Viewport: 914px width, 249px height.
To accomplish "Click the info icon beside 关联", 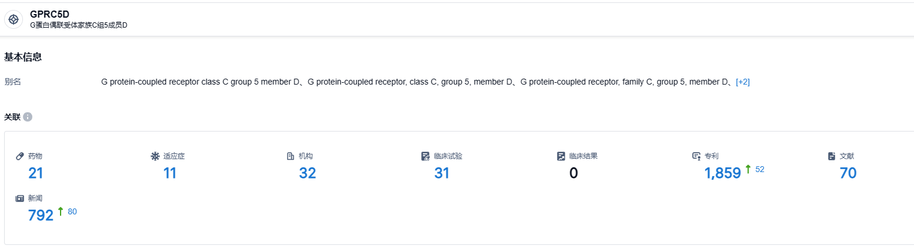I will pos(28,117).
